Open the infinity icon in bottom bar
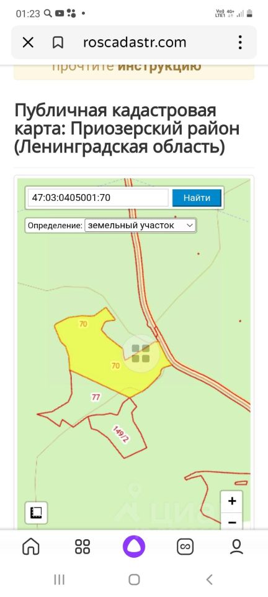The width and height of the screenshot is (268, 597). click(185, 547)
